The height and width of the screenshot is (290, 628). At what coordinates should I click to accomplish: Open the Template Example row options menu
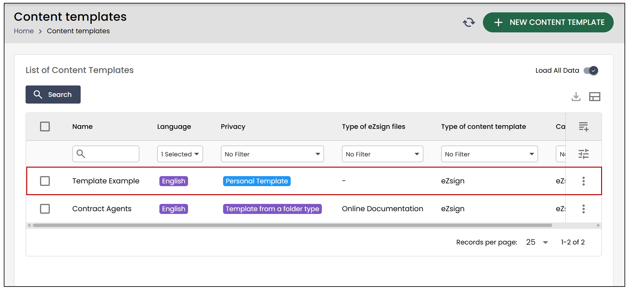click(x=583, y=181)
